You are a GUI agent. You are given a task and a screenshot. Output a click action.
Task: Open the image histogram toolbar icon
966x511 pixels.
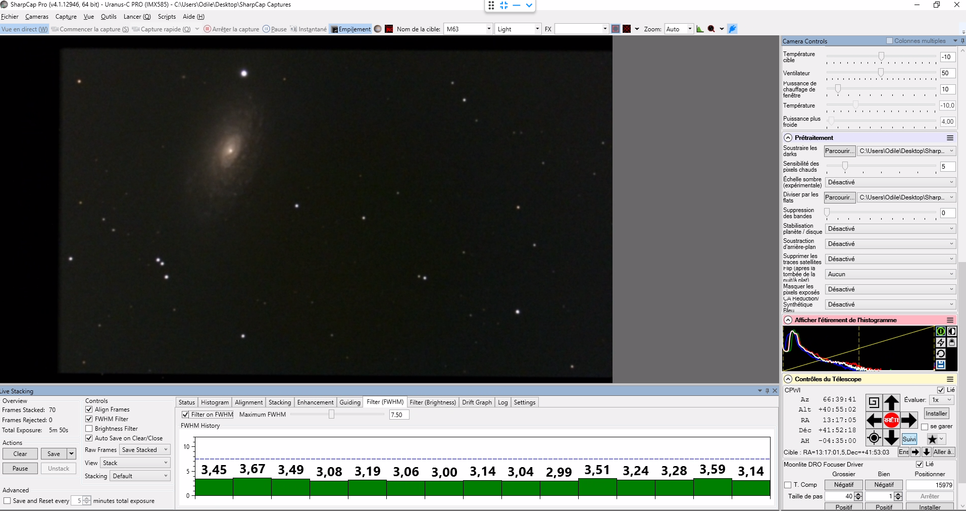700,29
